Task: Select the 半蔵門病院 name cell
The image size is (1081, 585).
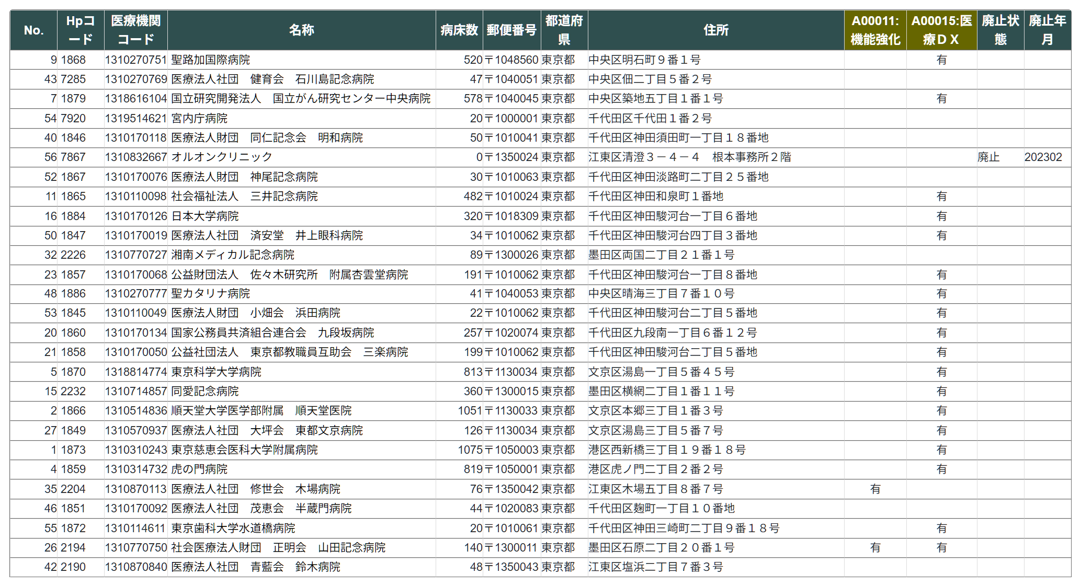Action: pyautogui.click(x=302, y=509)
